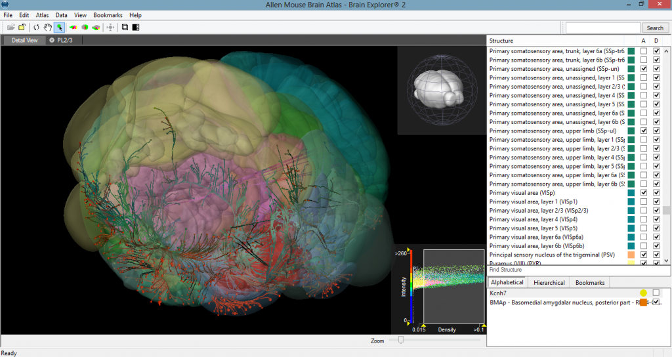Uncheck A column for Primary somatosensory area, upper limb (SSp-ul)

644,131
